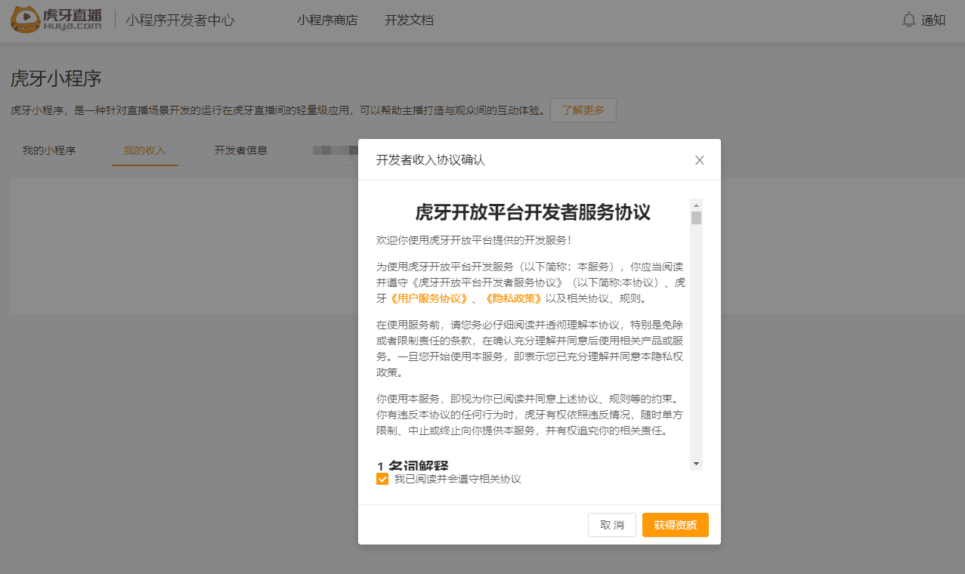Open 开发文档 in top navigation

click(409, 20)
